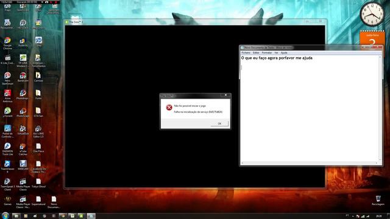Show hidden system tray icons

(x=353, y=217)
